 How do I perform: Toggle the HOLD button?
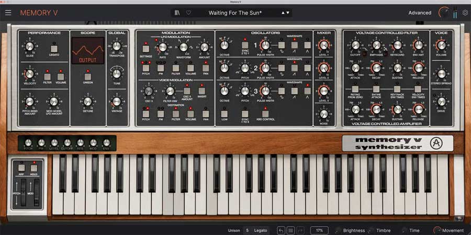coord(34,168)
